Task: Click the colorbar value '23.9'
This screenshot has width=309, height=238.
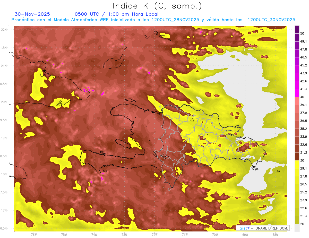Action: (304, 200)
